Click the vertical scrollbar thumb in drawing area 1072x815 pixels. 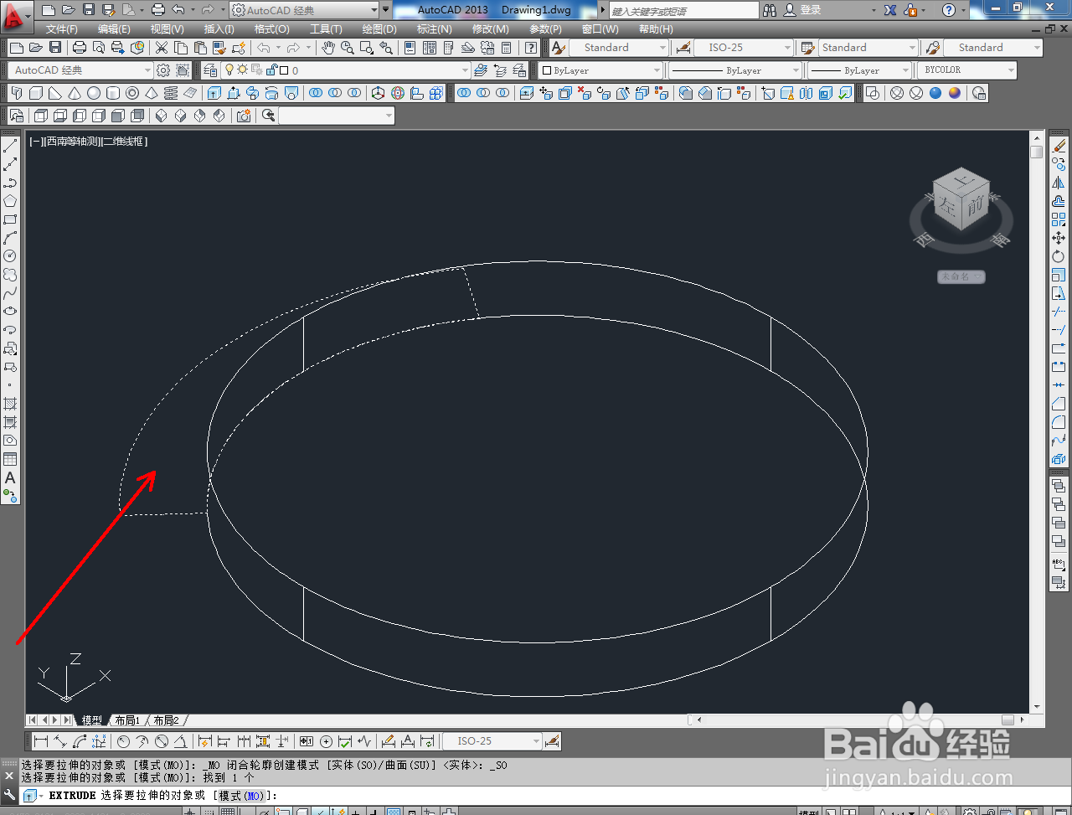tap(1037, 152)
